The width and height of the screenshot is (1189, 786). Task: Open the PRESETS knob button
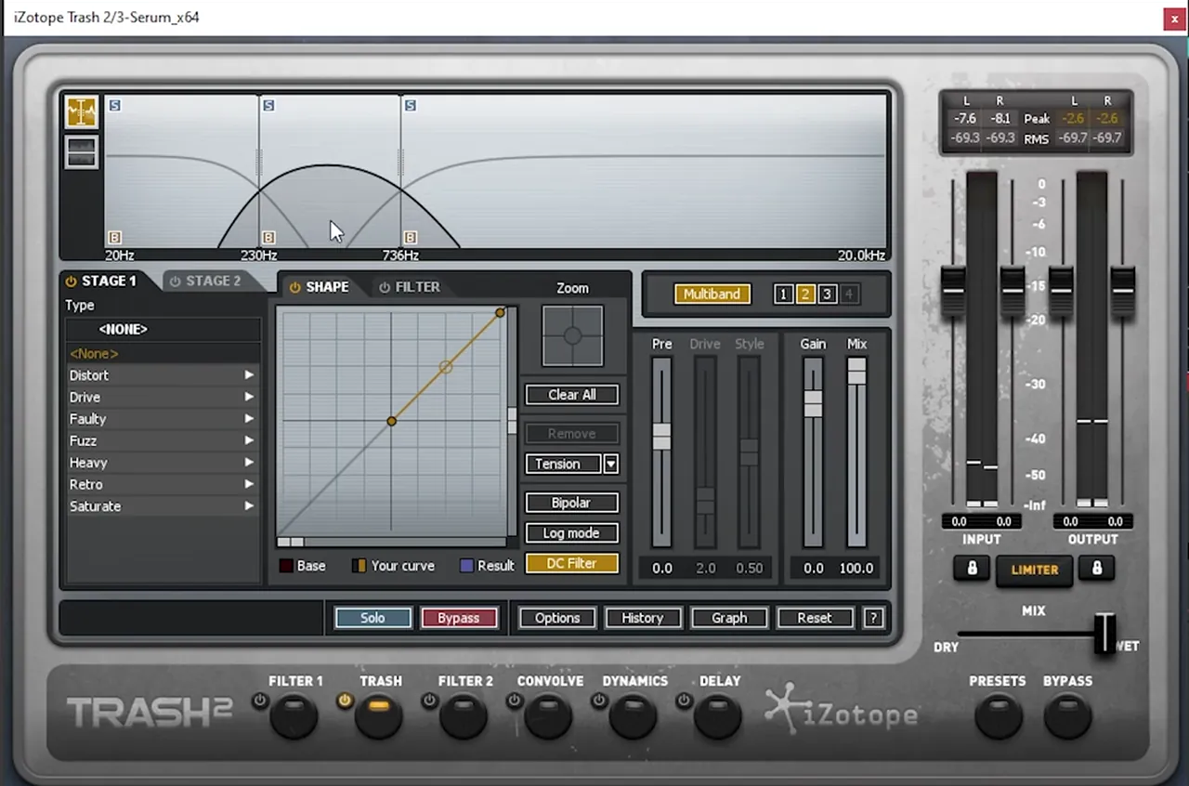pyautogui.click(x=999, y=716)
